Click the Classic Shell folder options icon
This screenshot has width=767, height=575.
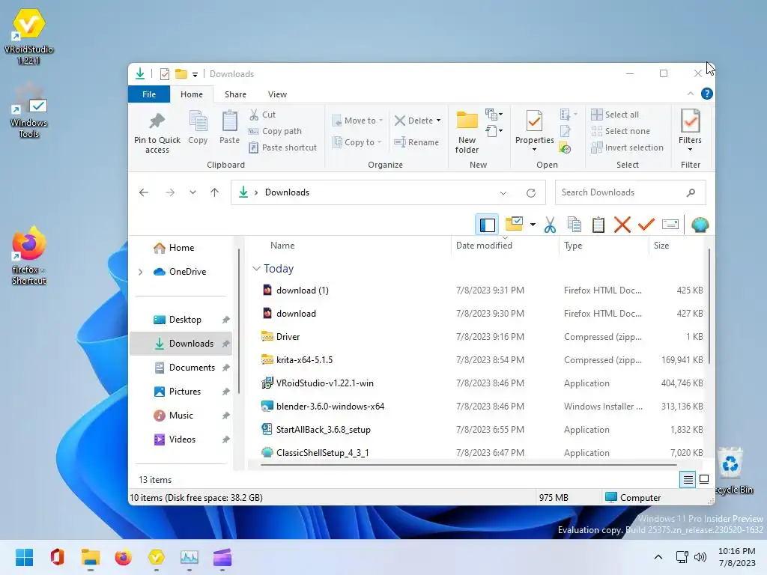[x=514, y=225]
